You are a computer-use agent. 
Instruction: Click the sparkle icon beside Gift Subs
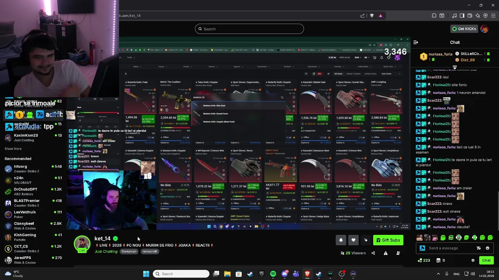click(x=366, y=240)
